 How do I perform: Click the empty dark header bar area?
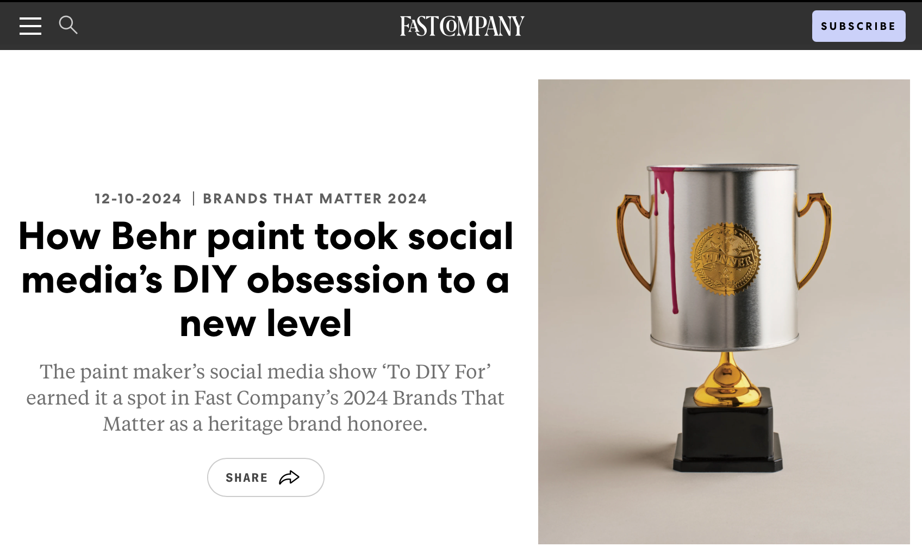pos(652,26)
